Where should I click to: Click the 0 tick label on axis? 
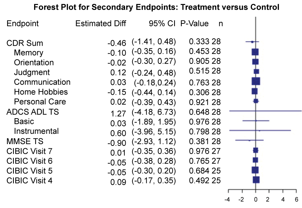[256, 199]
